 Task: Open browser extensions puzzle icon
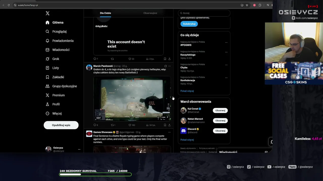pyautogui.click(x=260, y=5)
